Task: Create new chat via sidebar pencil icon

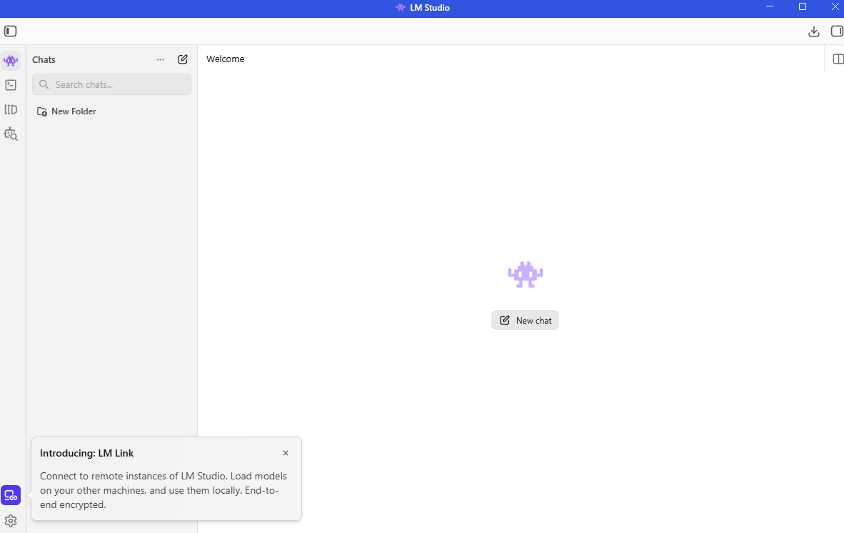Action: (183, 59)
